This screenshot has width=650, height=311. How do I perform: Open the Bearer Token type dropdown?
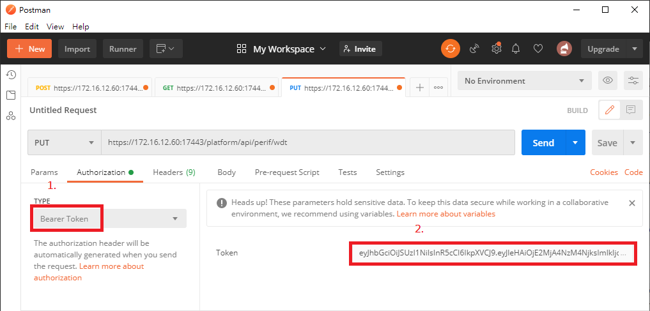point(110,219)
